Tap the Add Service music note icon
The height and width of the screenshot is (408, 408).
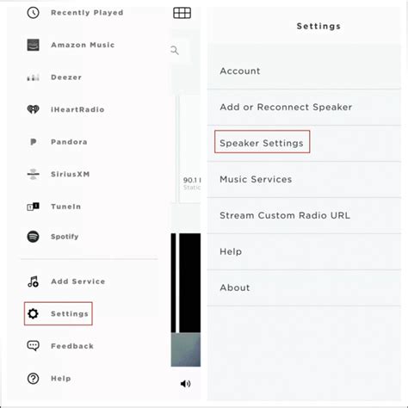[33, 281]
